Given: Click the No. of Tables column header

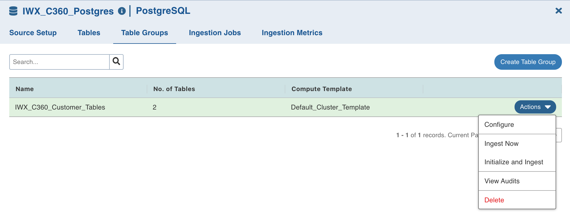Looking at the screenshot, I should tap(174, 89).
